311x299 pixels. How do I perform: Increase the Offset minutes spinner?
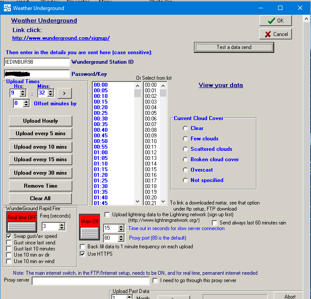click(x=26, y=102)
